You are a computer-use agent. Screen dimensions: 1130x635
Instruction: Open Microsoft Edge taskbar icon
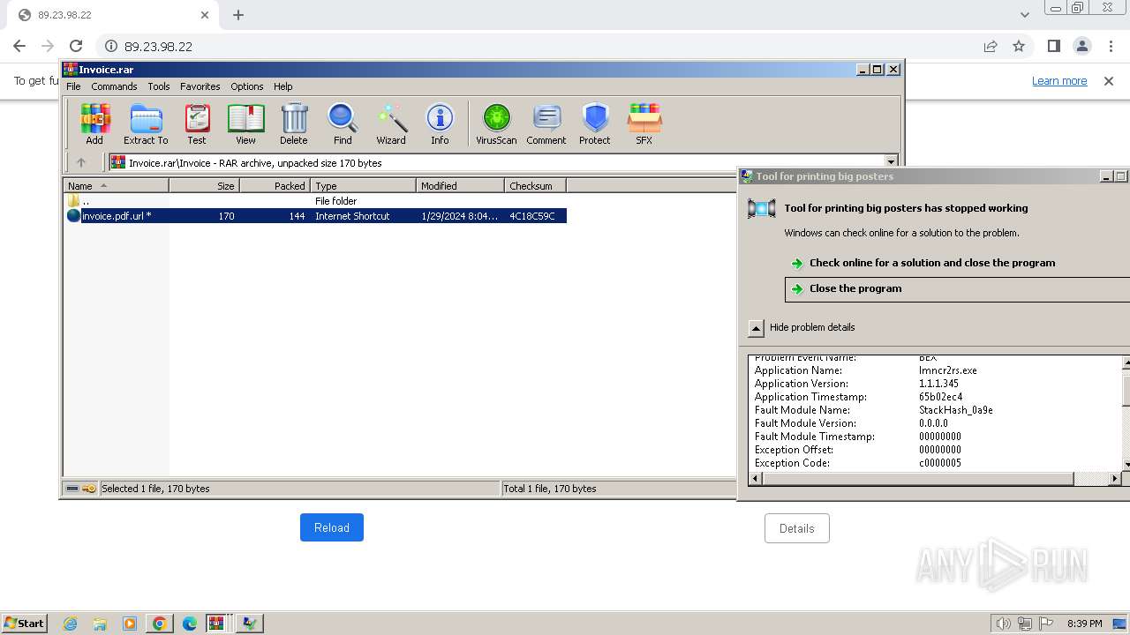pyautogui.click(x=189, y=624)
